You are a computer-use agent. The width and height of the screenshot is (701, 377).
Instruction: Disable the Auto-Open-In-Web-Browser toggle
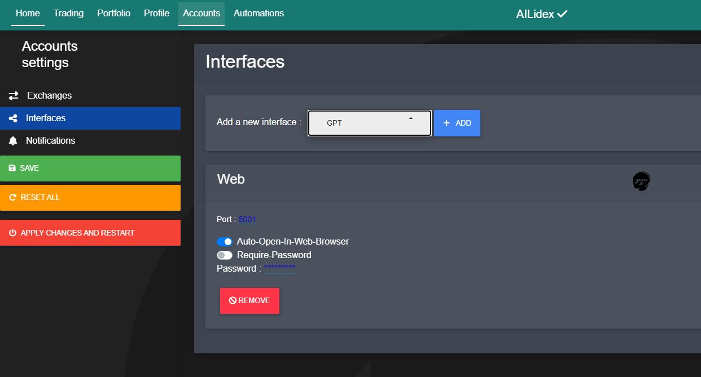tap(225, 241)
